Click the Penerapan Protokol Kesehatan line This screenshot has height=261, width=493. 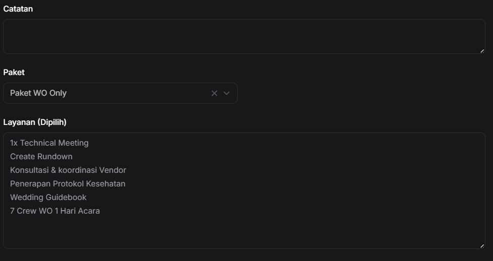(x=68, y=184)
